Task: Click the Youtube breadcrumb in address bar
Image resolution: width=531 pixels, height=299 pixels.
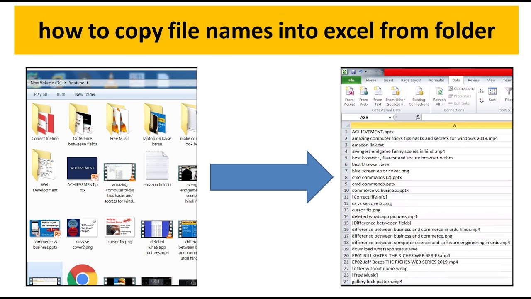Action: coord(76,83)
